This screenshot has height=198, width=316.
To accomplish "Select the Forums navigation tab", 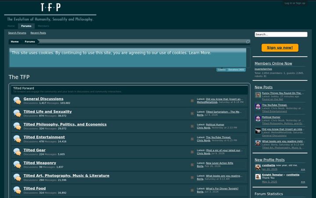I will coord(26,26).
